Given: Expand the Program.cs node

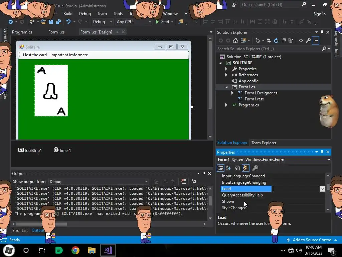Looking at the screenshot, I should [x=226, y=105].
